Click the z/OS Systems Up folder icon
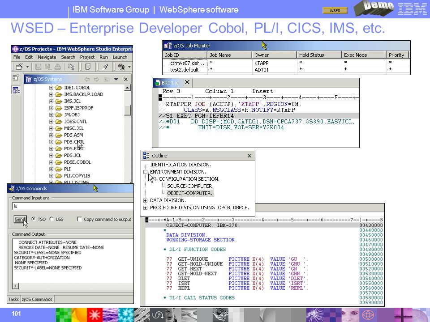The width and height of the screenshot is (430, 322). [x=107, y=80]
